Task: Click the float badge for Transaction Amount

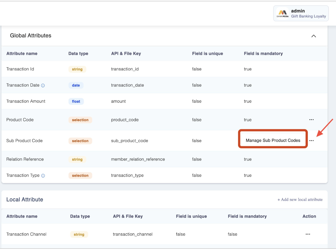Action: 76,101
